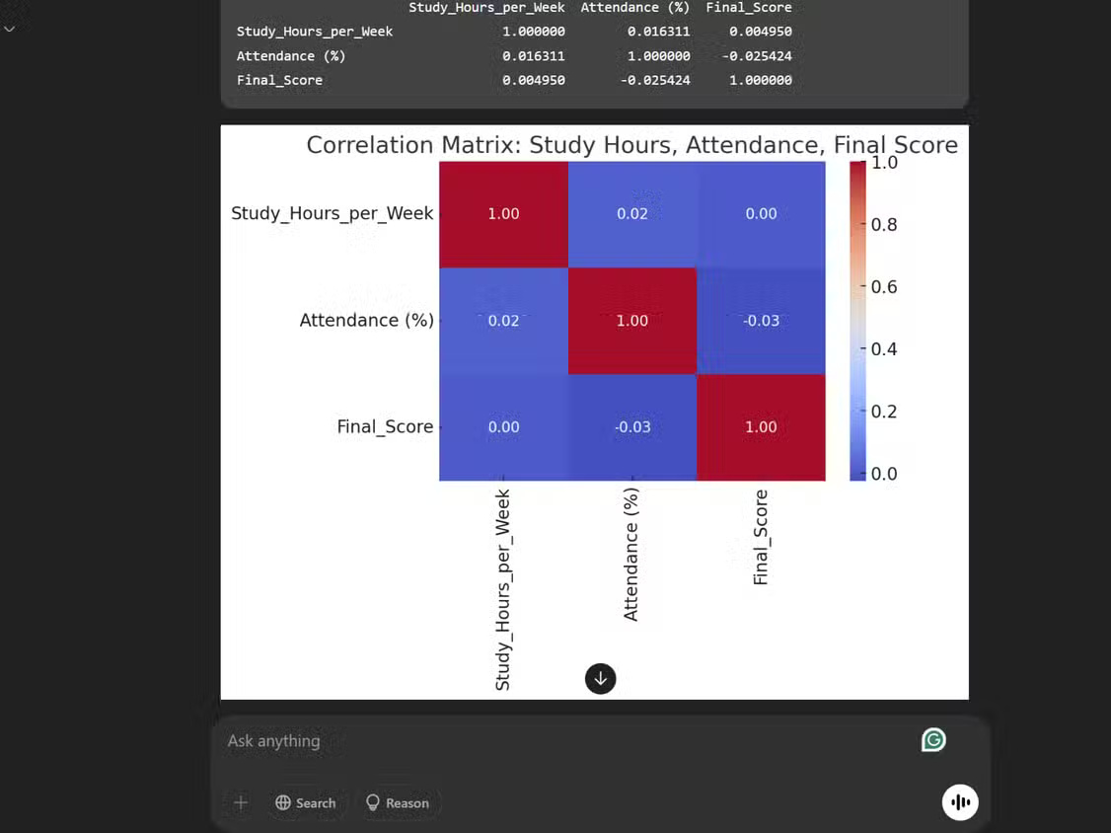Click the 0.02 cell in Attendance row
Viewport: 1111px width, 833px height.
pos(503,321)
